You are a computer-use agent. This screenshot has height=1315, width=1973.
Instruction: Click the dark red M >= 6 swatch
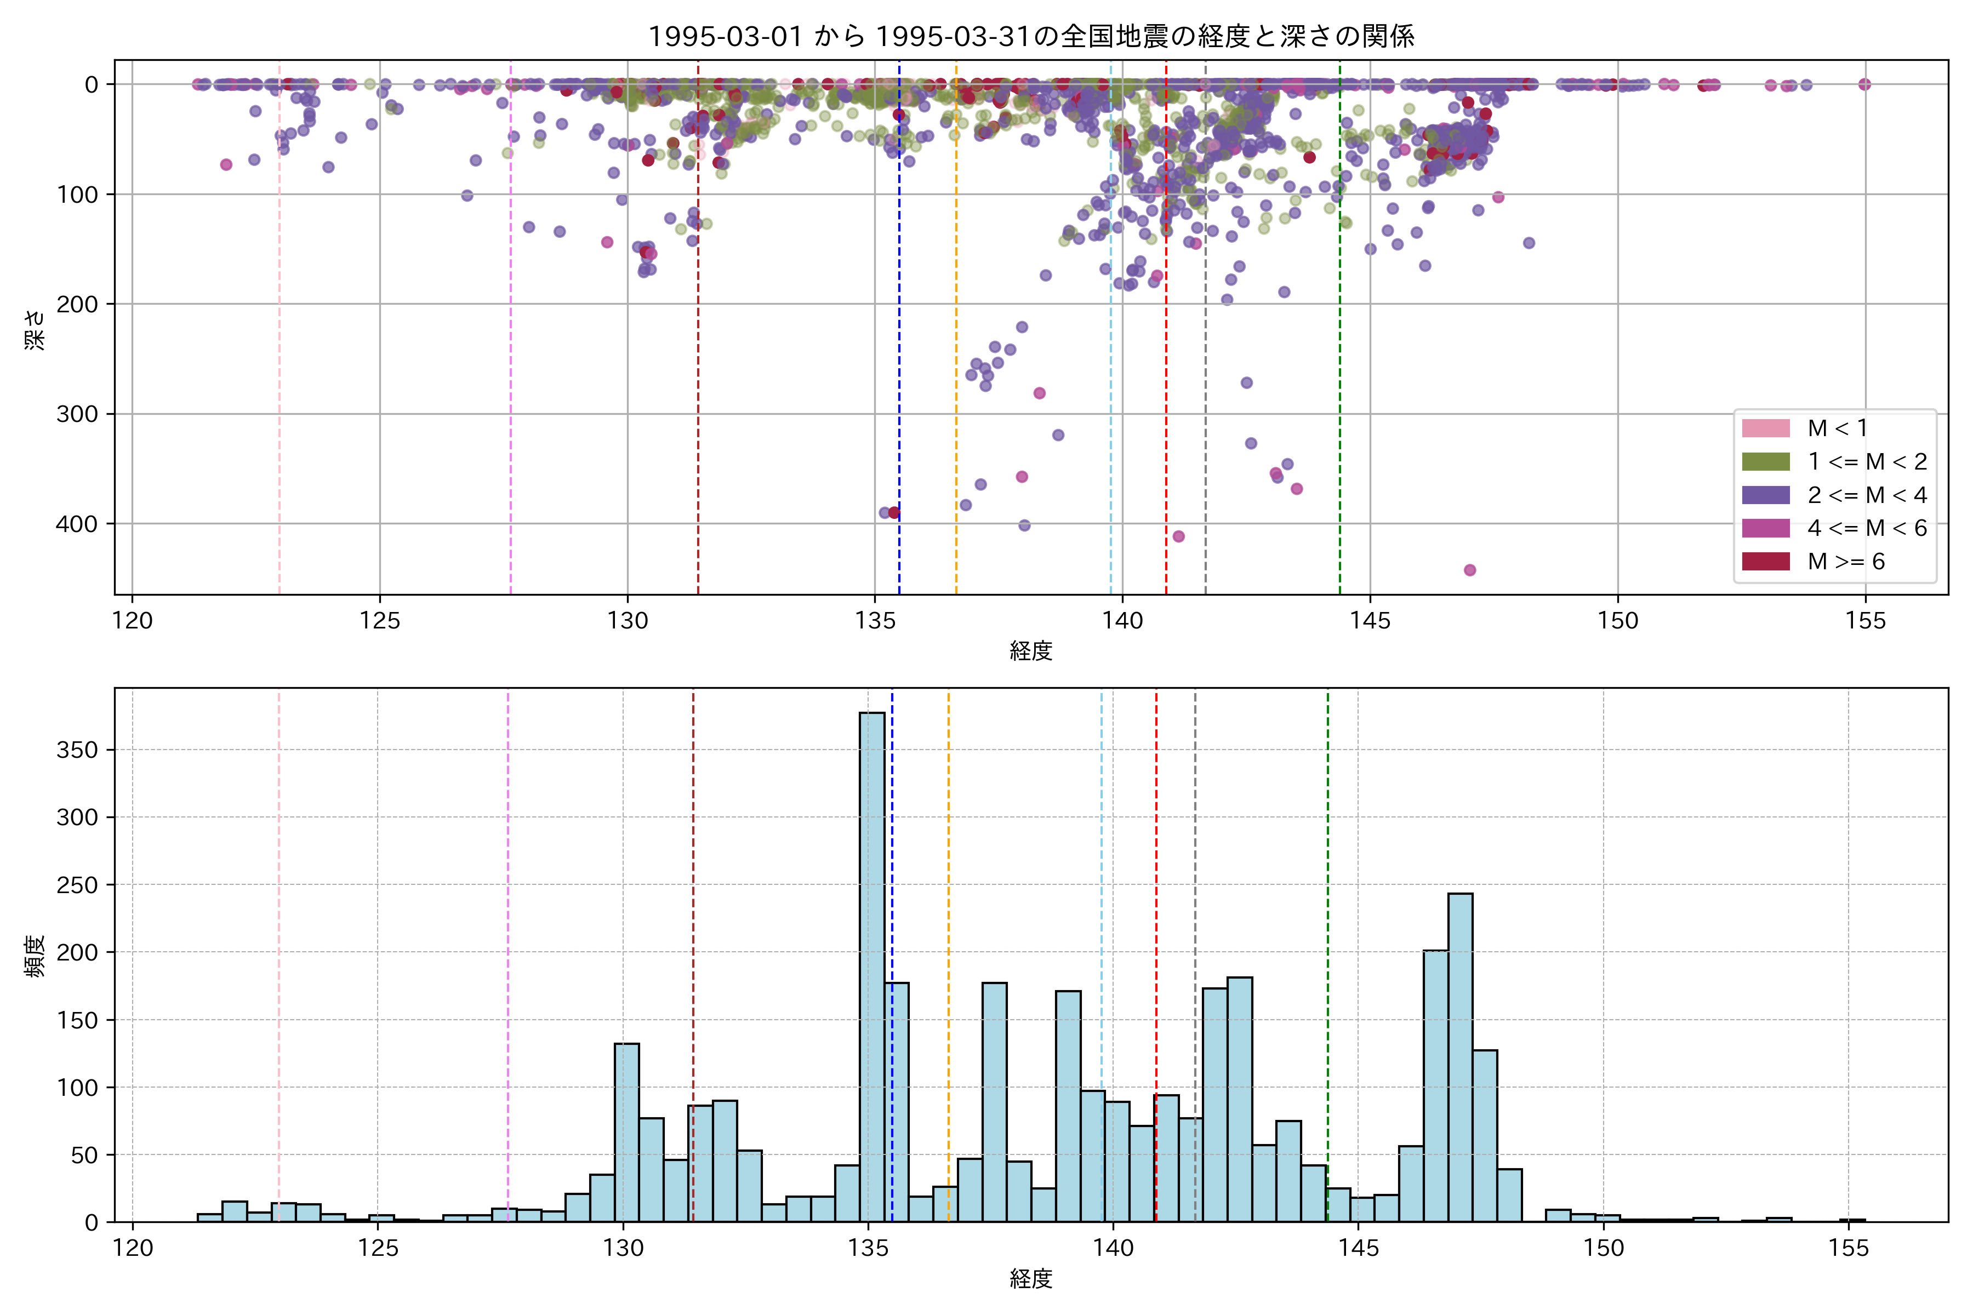(x=1765, y=561)
